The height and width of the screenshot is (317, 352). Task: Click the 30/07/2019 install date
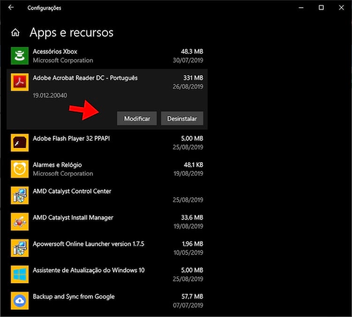pyautogui.click(x=188, y=61)
